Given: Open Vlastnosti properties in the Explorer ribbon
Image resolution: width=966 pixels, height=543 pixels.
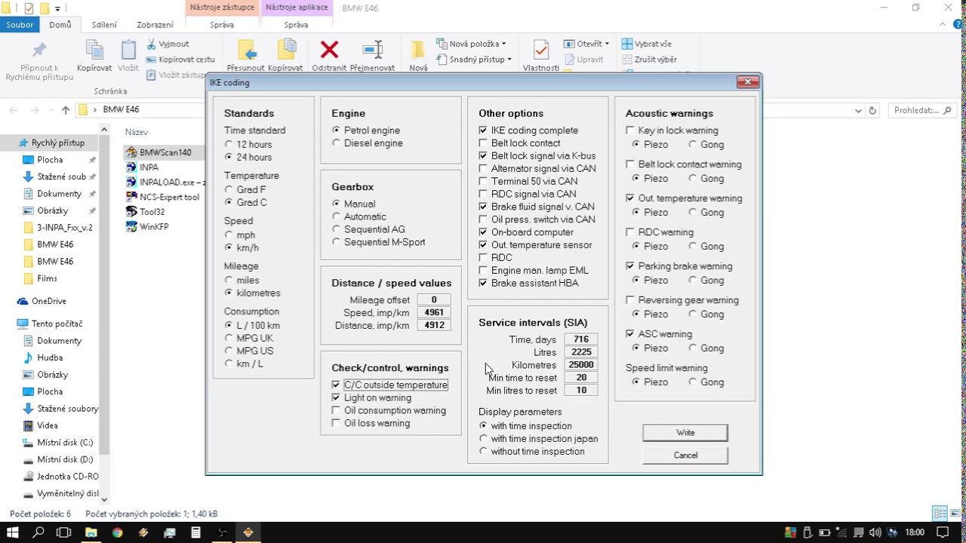Looking at the screenshot, I should [540, 50].
